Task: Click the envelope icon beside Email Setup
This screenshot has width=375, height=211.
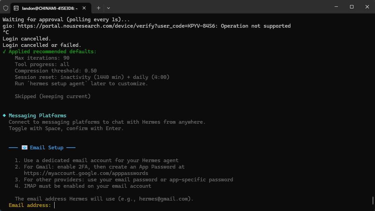Action: pyautogui.click(x=25, y=148)
